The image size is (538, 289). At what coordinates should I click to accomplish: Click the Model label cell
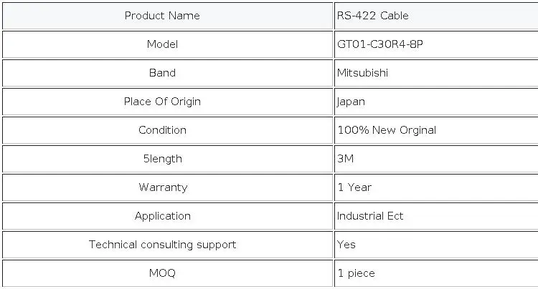point(162,44)
